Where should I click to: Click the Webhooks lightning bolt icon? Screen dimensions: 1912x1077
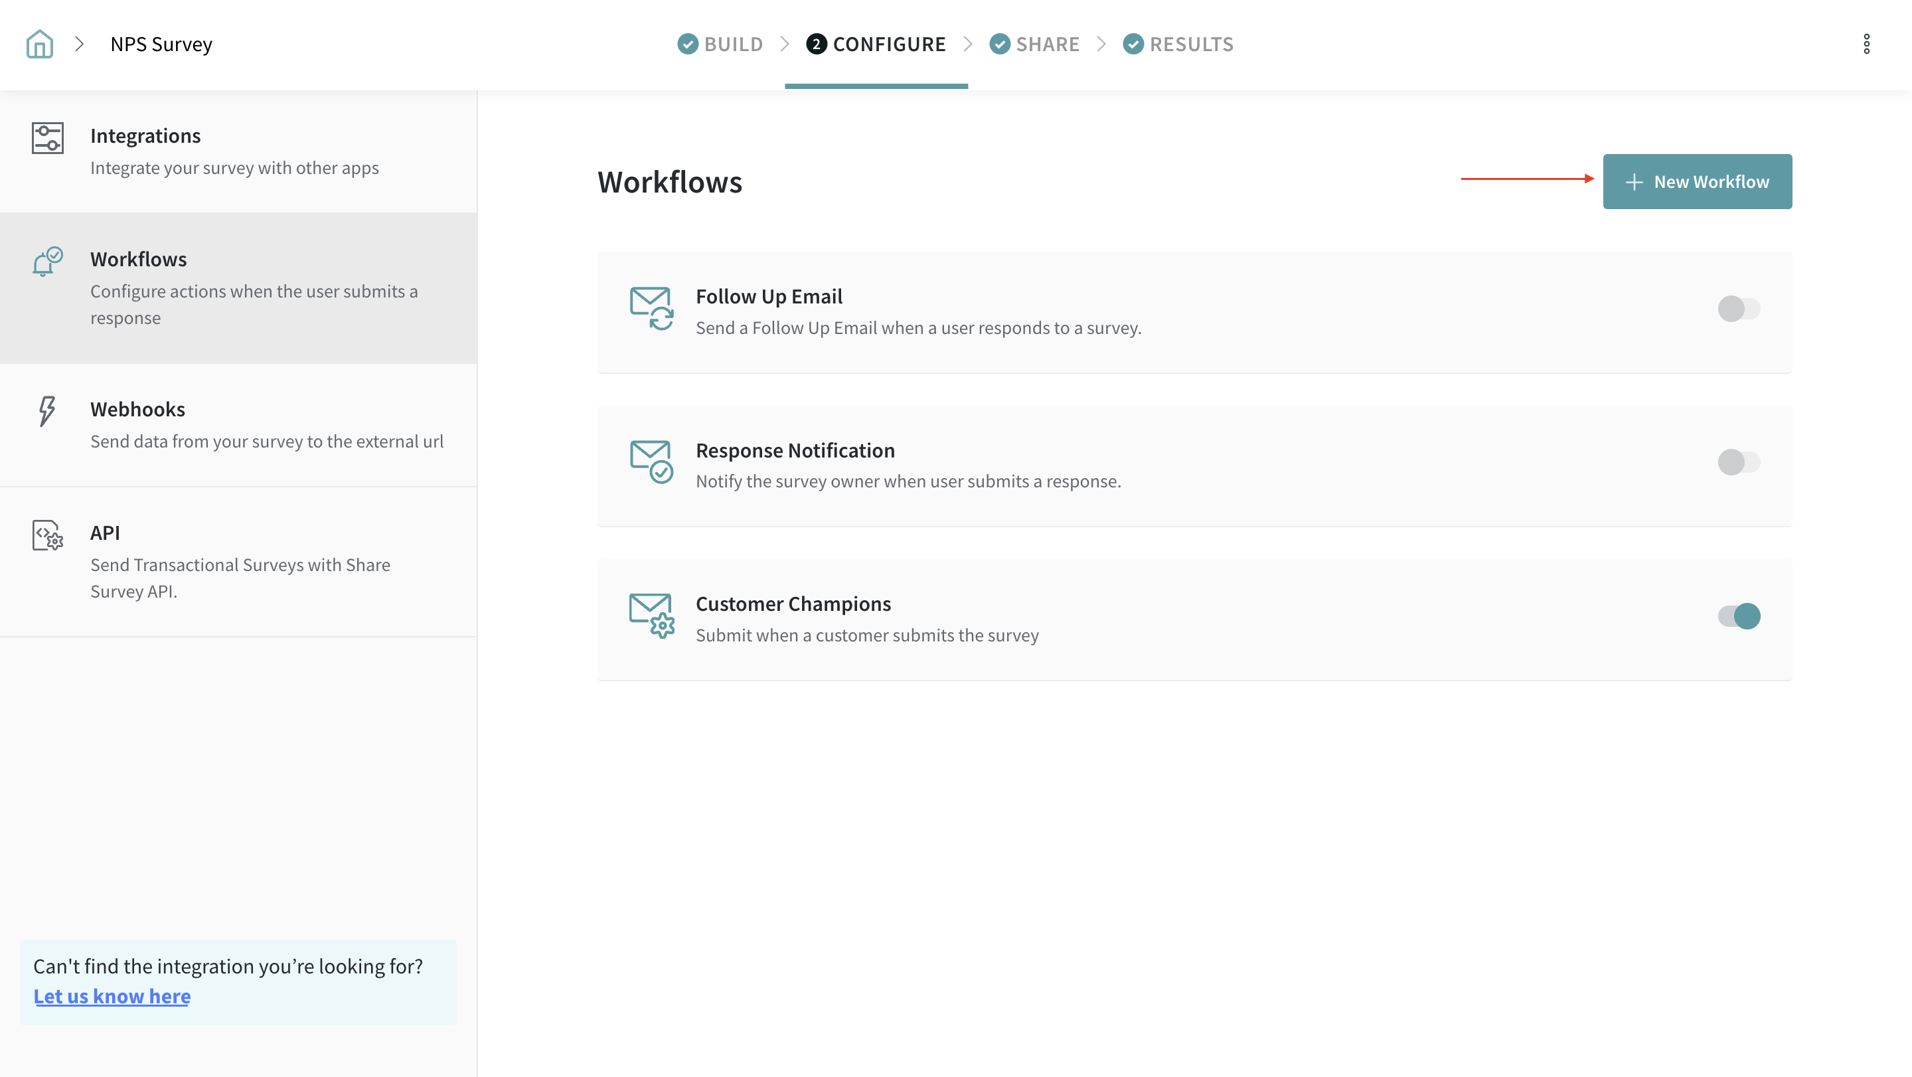[x=46, y=410]
